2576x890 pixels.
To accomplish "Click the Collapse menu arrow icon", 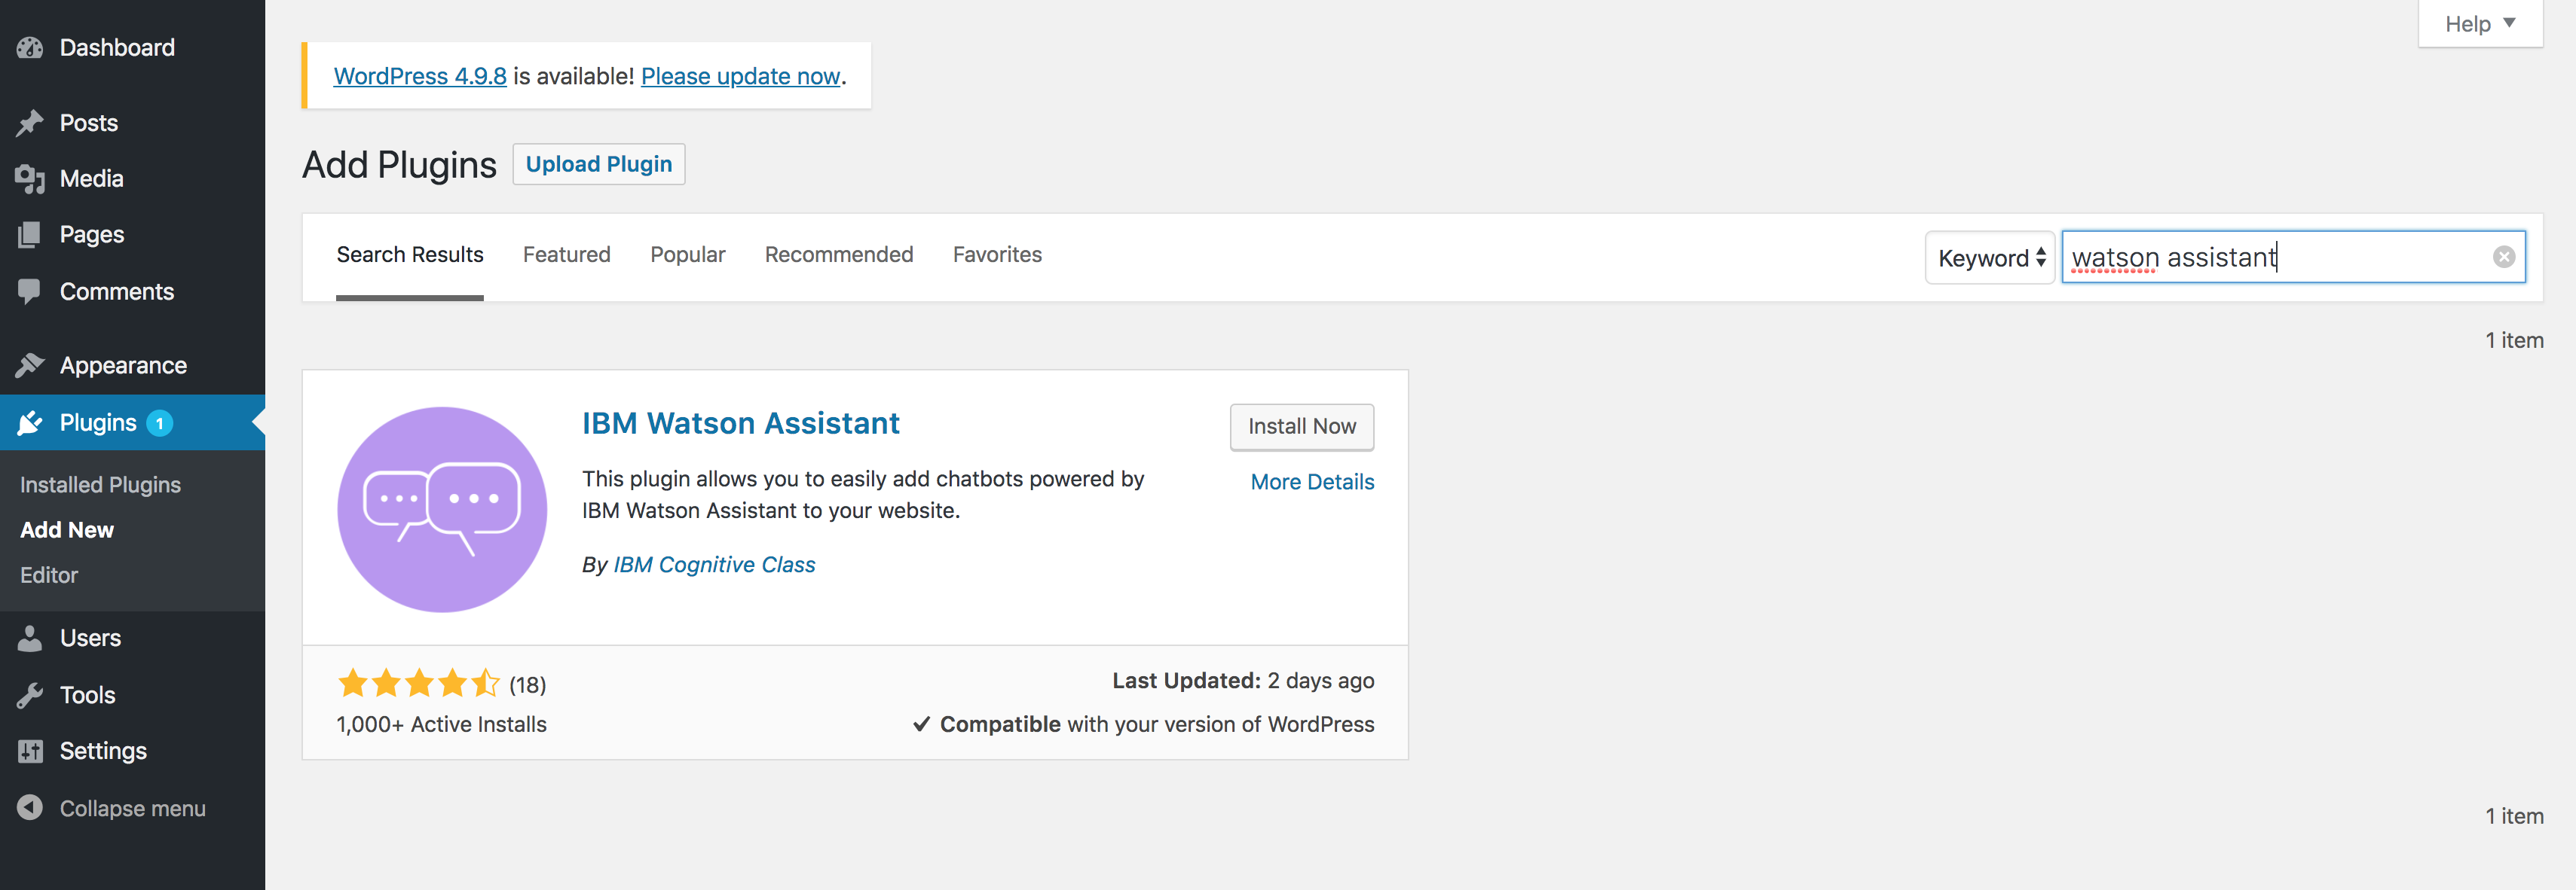I will (x=30, y=808).
